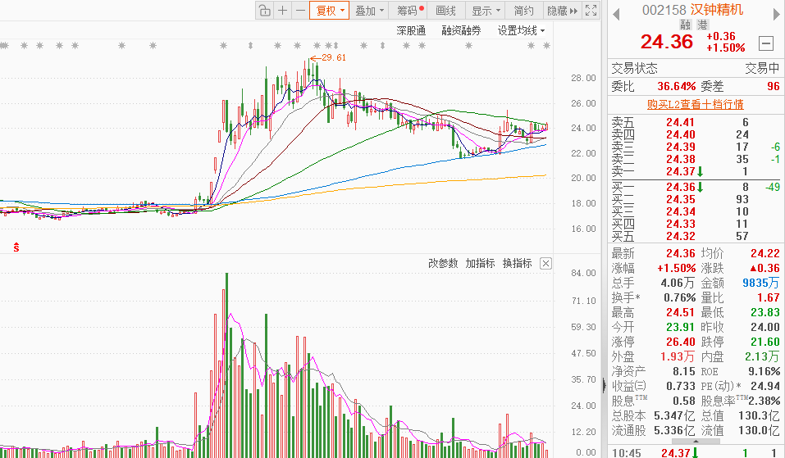Click the last star event marker atop the chart
This screenshot has height=458, width=785.
click(546, 46)
